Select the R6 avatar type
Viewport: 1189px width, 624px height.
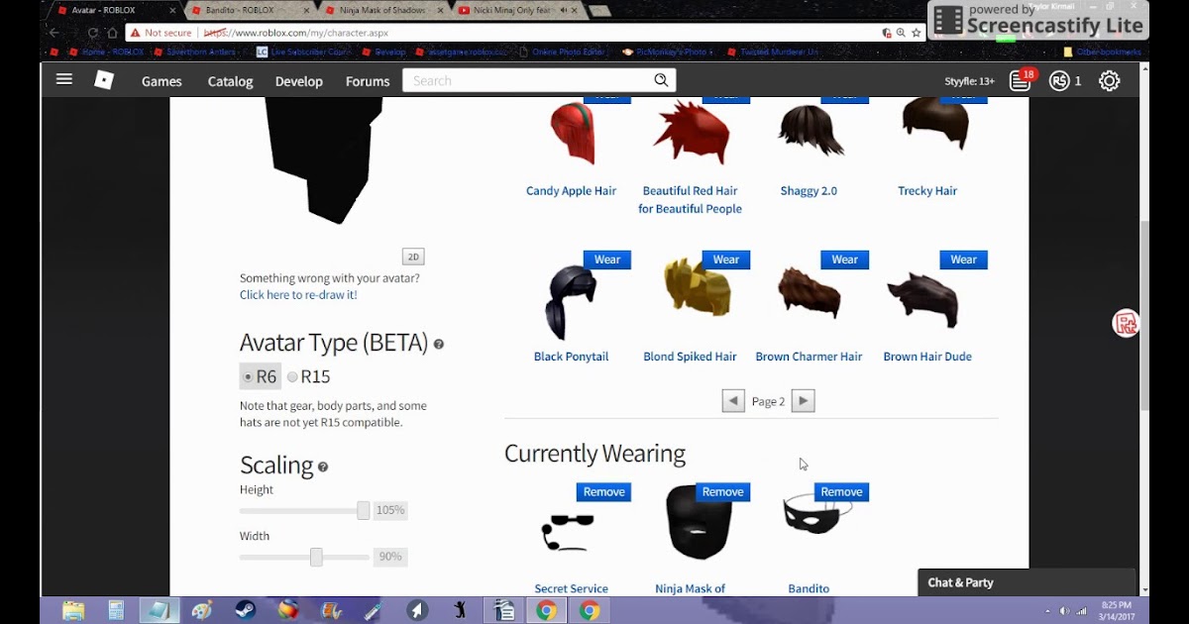261,376
